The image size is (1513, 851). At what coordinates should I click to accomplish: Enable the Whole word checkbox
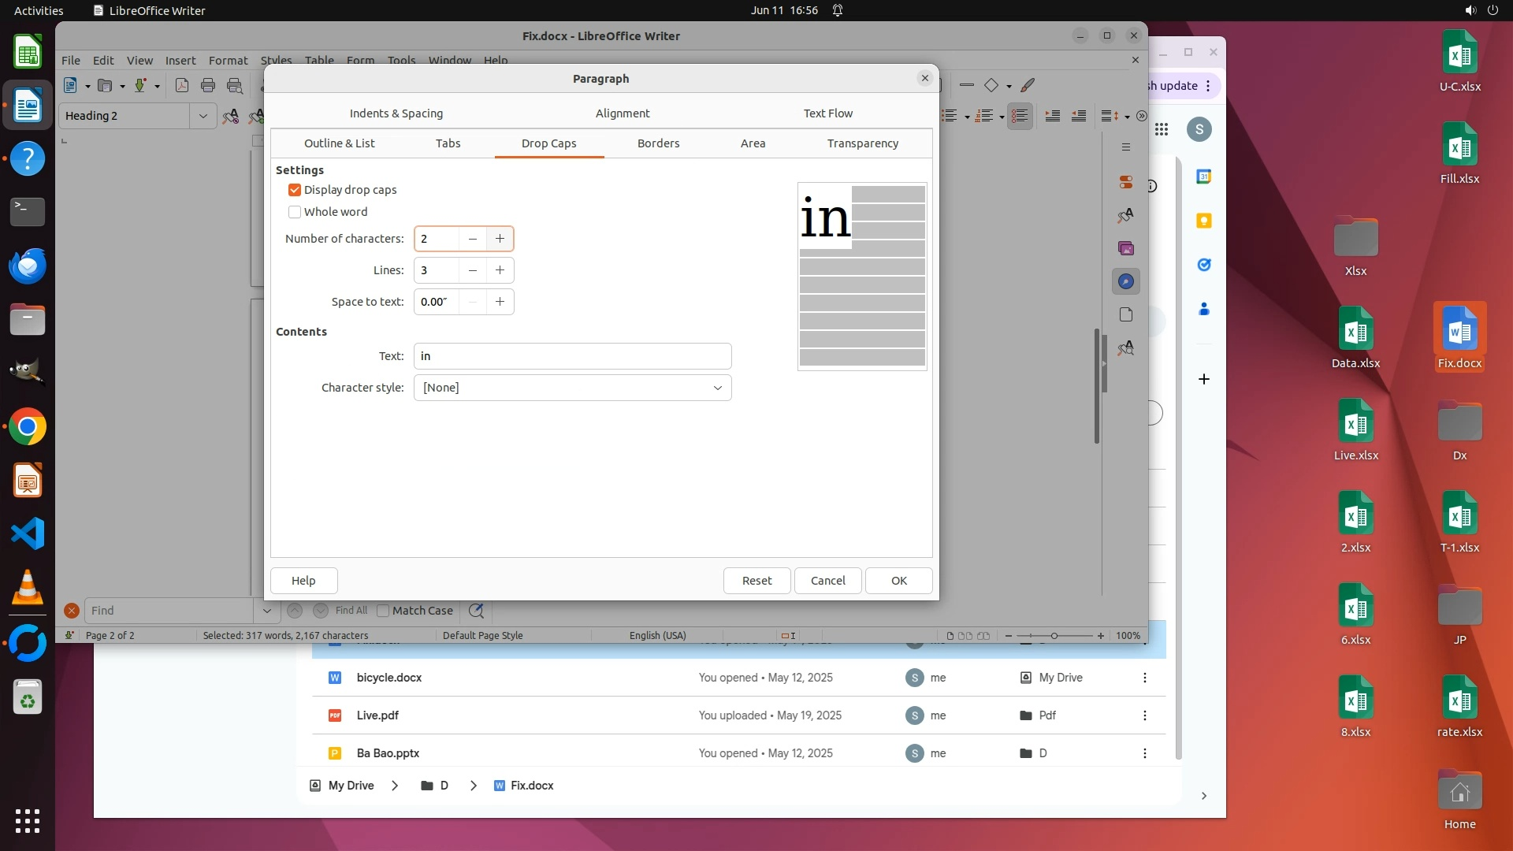coord(295,212)
